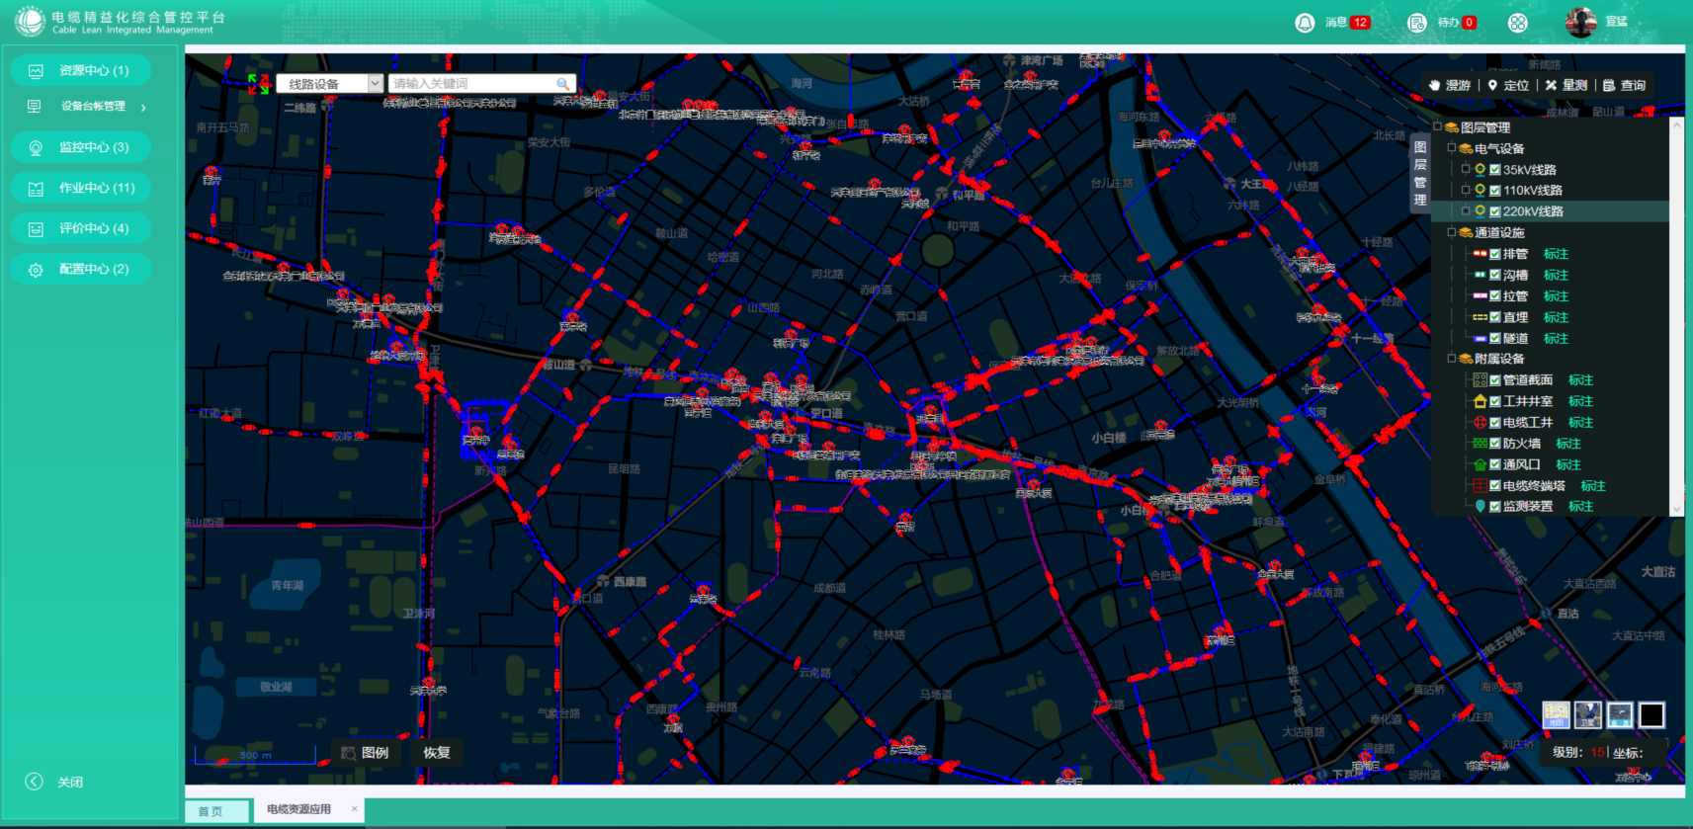The width and height of the screenshot is (1693, 829).
Task: Expand the 设备台帐管理 sidebar submenu
Action: tap(143, 107)
